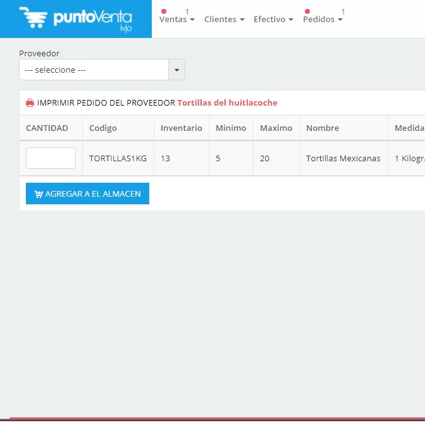425x425 pixels.
Task: Click the Inventario column header
Action: click(x=182, y=128)
